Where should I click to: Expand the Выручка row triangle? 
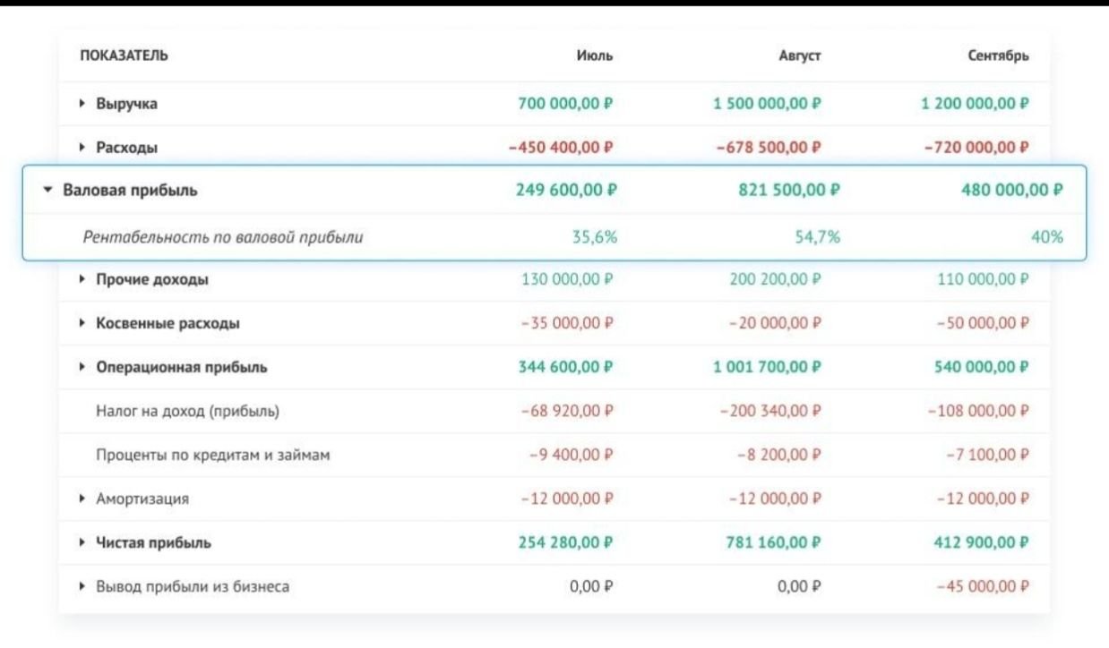point(83,104)
